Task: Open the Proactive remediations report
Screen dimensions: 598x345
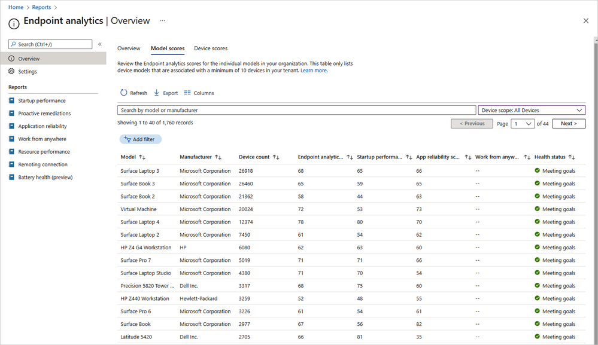Action: coord(44,113)
